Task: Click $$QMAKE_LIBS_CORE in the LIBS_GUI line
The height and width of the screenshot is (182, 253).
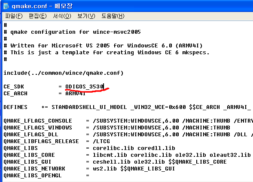Action: (x=198, y=161)
